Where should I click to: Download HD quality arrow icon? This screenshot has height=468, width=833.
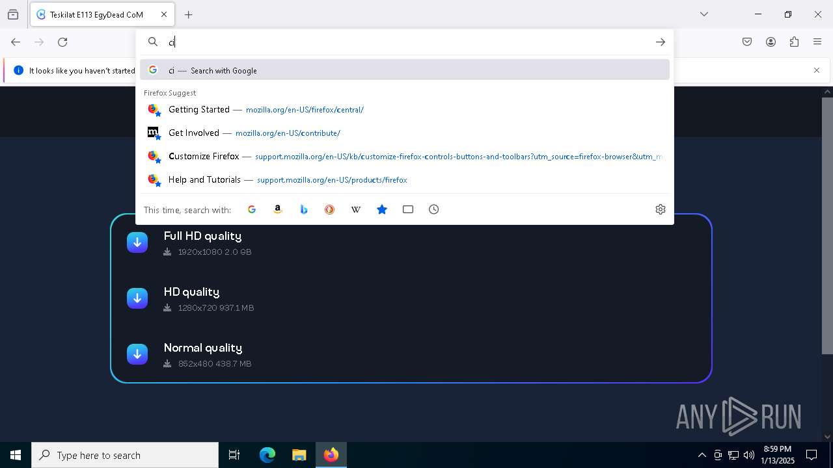137,298
